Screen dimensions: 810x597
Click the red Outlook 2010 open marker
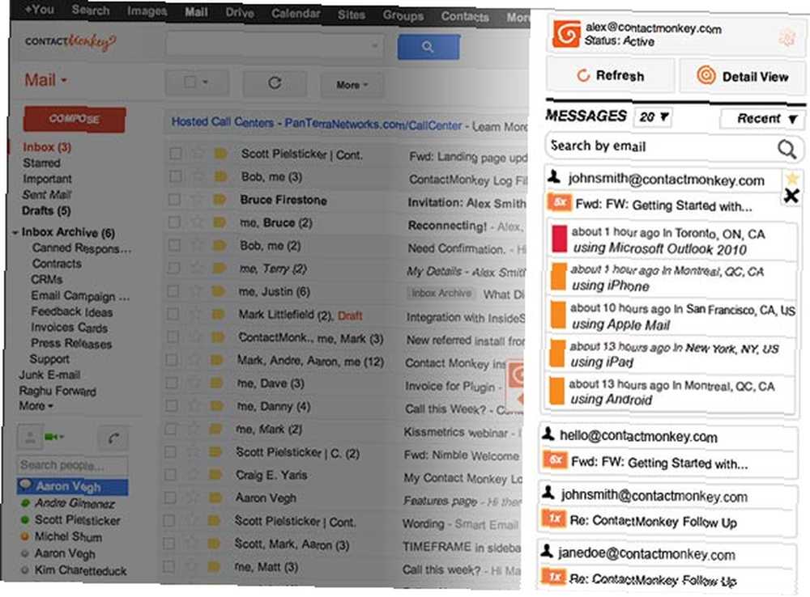pyautogui.click(x=559, y=239)
